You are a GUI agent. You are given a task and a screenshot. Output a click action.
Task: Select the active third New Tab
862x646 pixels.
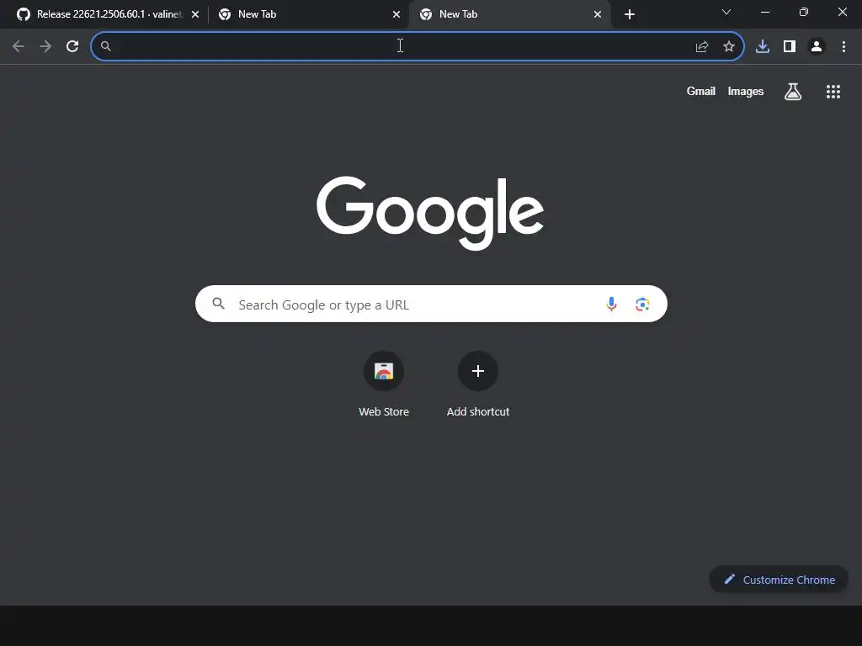tap(509, 14)
